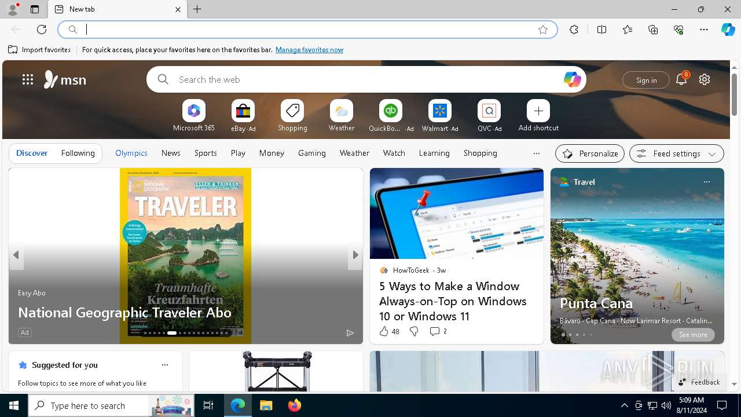Viewport: 741px width, 417px height.
Task: Open page settings gear
Action: point(705,79)
